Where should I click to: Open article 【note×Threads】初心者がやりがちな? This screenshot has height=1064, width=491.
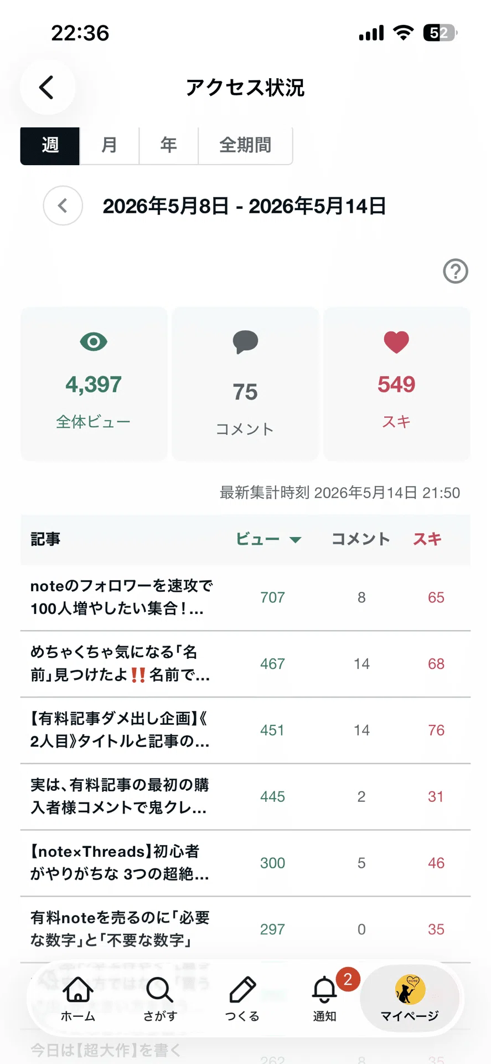245,863
